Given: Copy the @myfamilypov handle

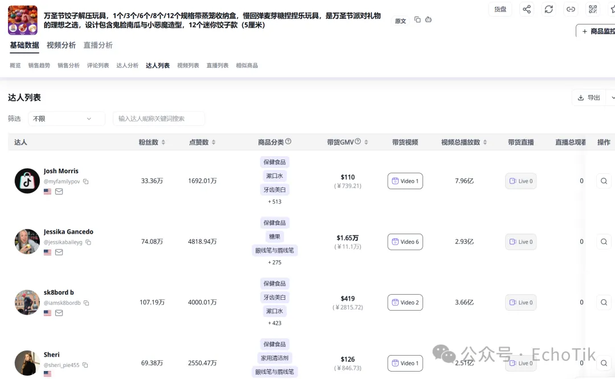Looking at the screenshot, I should click(x=86, y=181).
